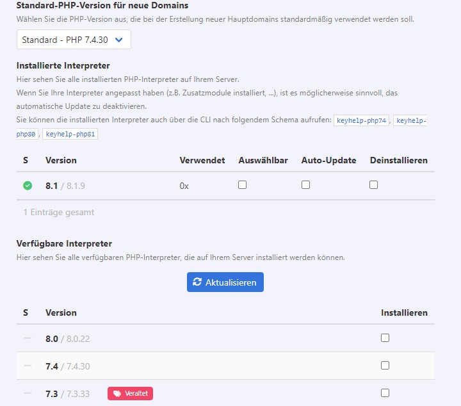Click the dash status icon for PHP 7.3

coord(28,393)
